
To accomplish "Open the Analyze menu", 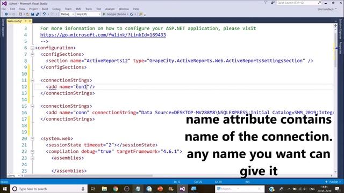I will click(x=110, y=9).
